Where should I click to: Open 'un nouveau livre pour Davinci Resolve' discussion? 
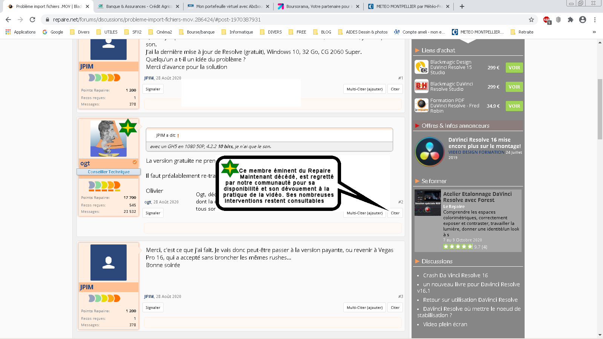(468, 287)
